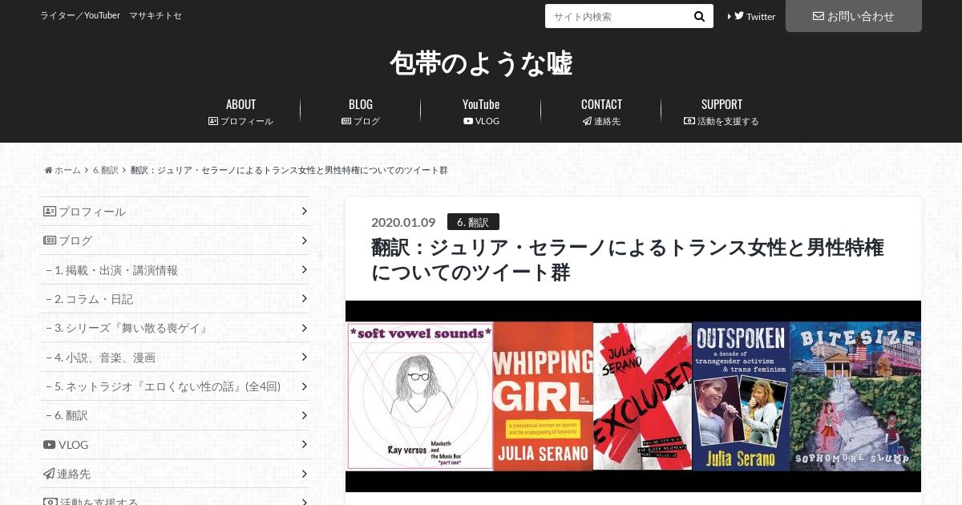
Task: Click the ID card icon beside sidebar プロフィール
Action: click(50, 212)
